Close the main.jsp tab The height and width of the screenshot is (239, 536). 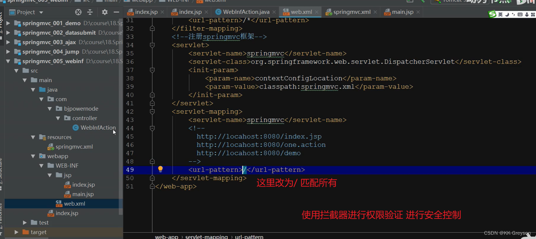pos(418,12)
